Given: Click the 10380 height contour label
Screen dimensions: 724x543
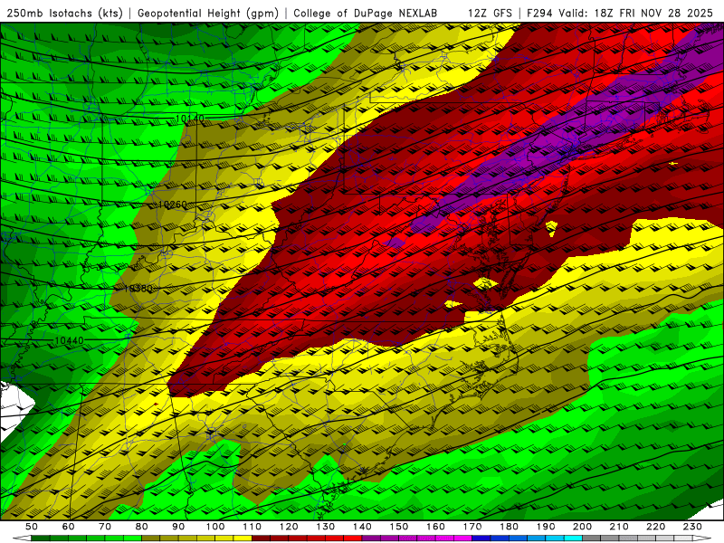Looking at the screenshot, I should coord(138,288).
